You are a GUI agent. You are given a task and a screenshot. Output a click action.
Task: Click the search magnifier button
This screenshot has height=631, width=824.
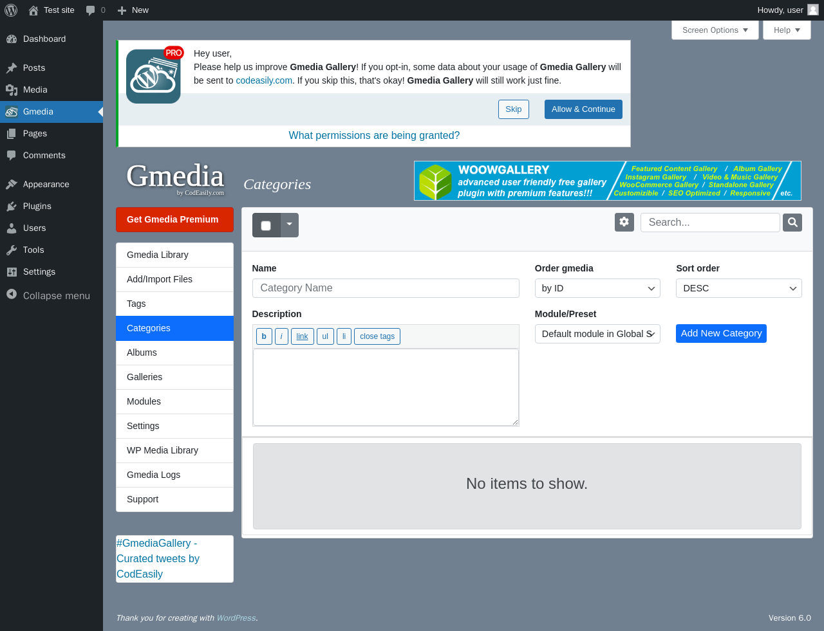(792, 223)
